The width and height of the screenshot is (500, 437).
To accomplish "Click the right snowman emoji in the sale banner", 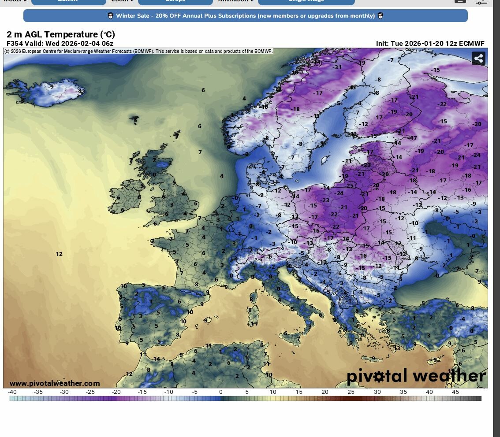I will point(381,15).
